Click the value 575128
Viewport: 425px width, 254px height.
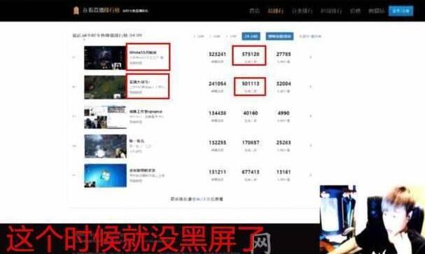point(251,54)
